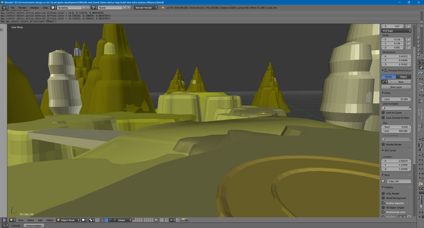The height and width of the screenshot is (228, 424).
Task: Open the Render menu
Action: click(x=22, y=7)
